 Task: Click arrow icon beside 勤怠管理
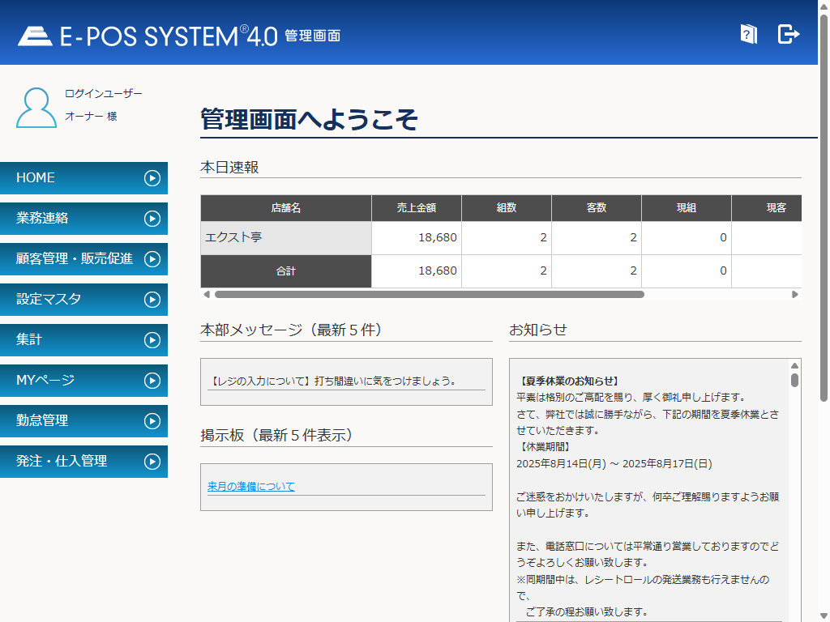[x=152, y=421]
